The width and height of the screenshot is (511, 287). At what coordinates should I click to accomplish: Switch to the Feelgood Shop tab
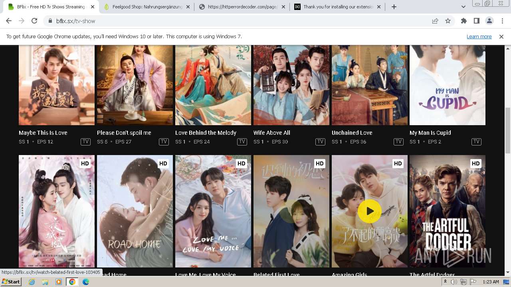point(147,7)
